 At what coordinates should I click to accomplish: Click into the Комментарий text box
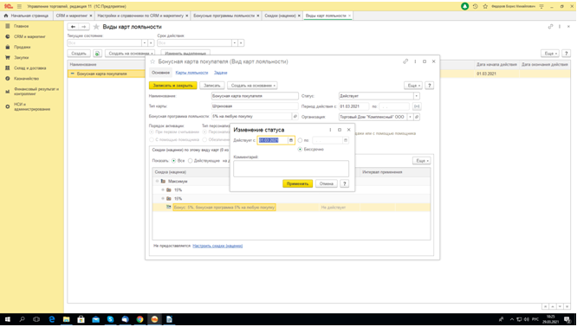291,169
